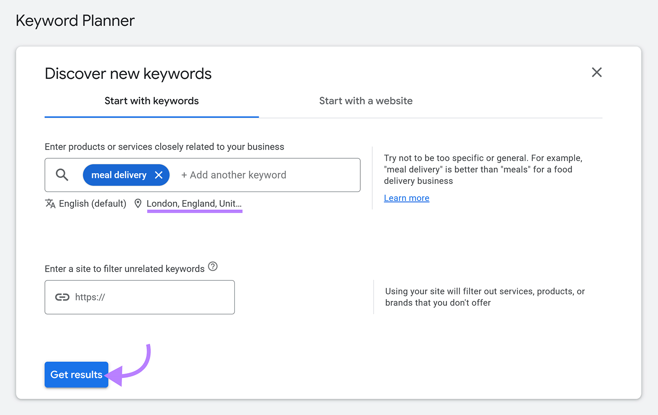Click the Get results button
Screen dimensions: 658x415
click(x=76, y=374)
